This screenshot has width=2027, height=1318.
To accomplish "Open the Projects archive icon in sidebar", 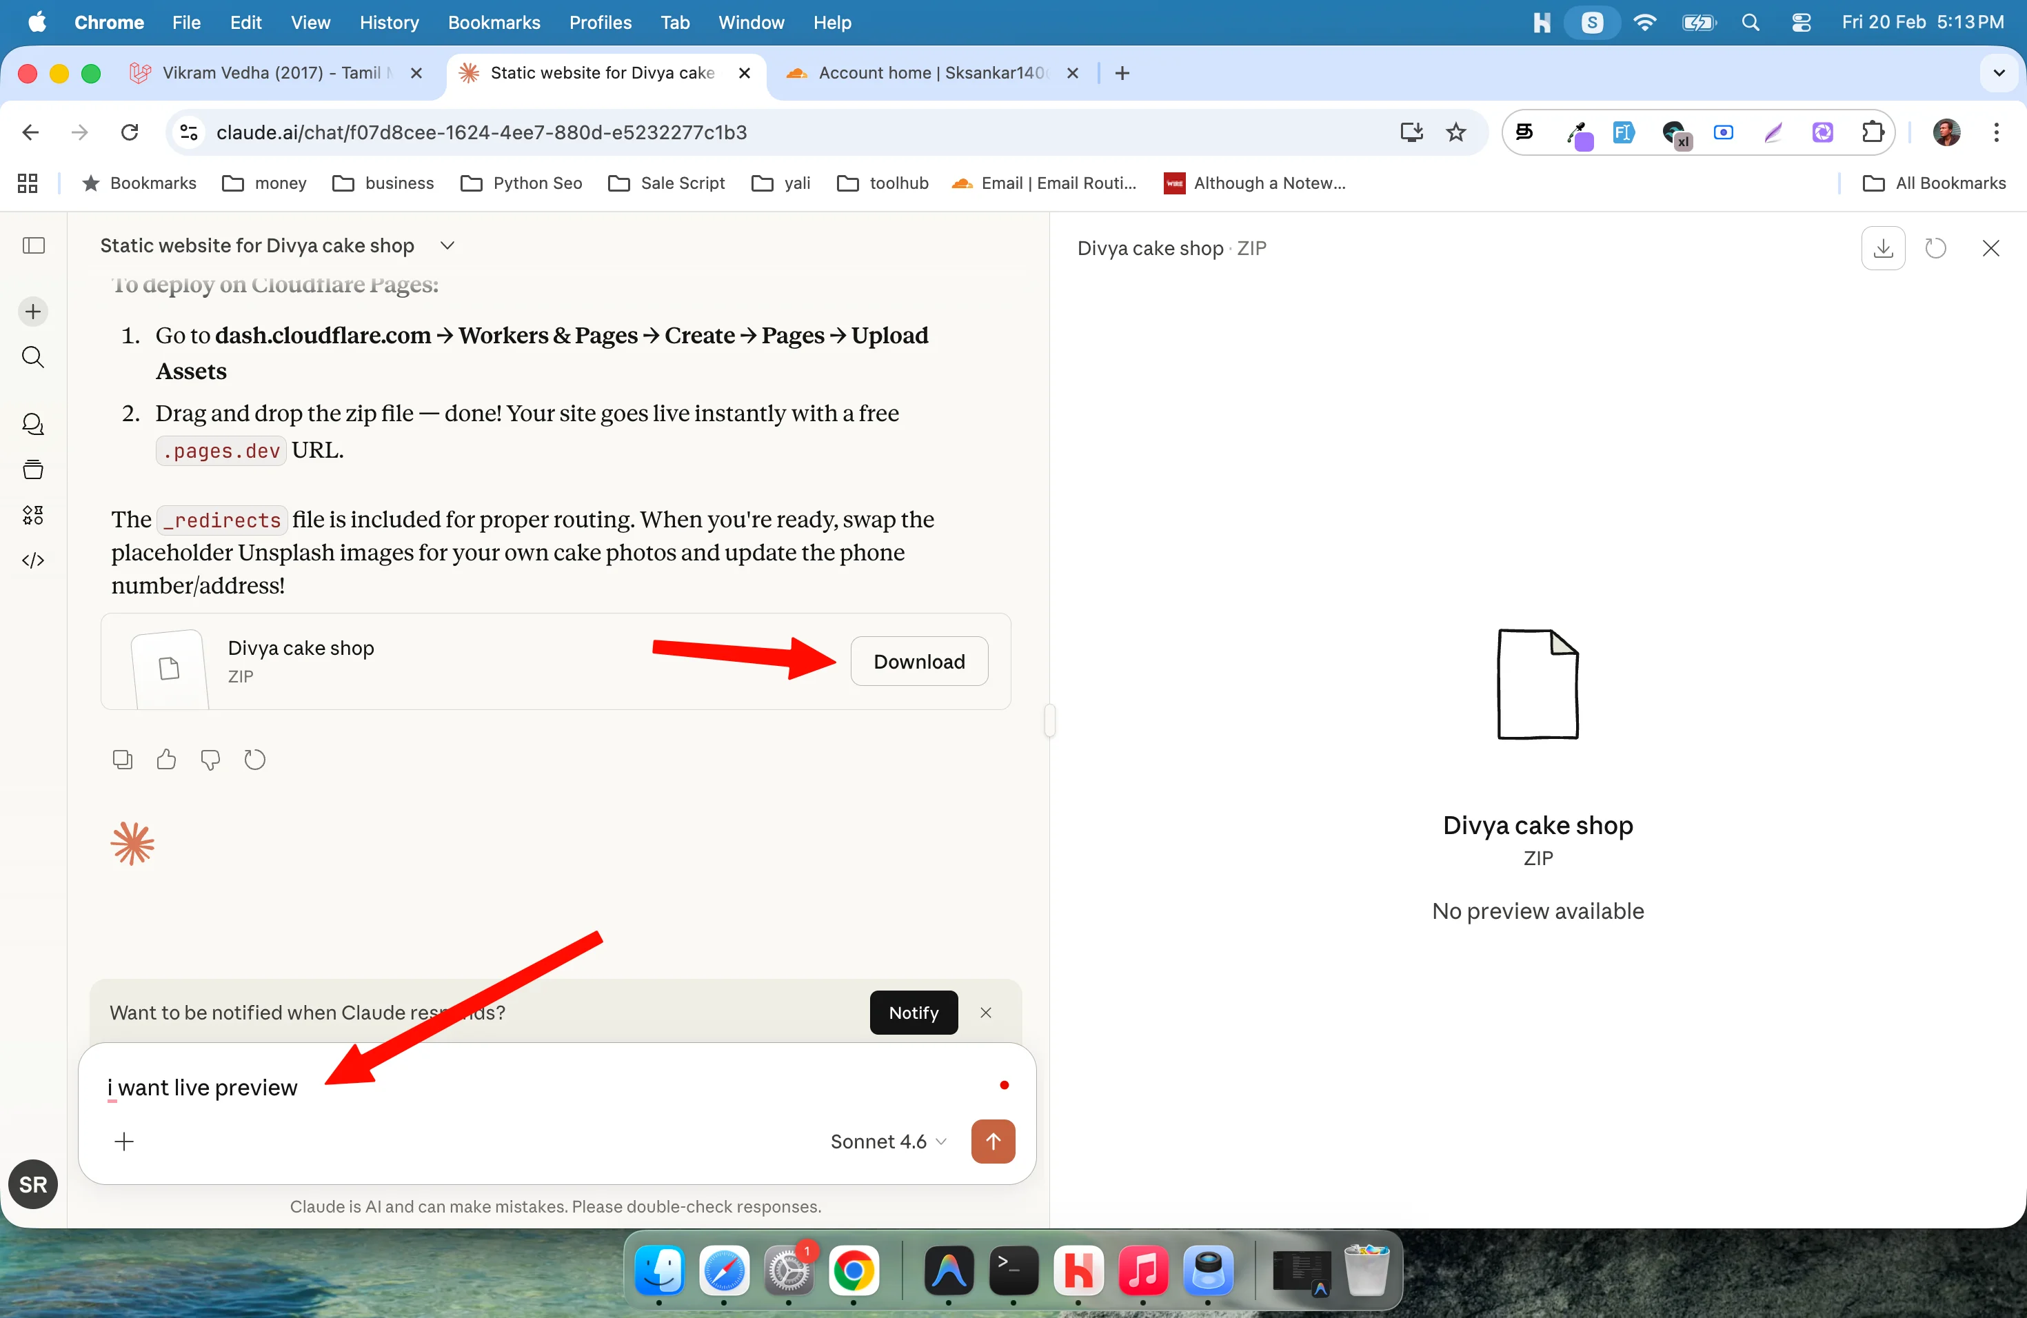I will [32, 469].
